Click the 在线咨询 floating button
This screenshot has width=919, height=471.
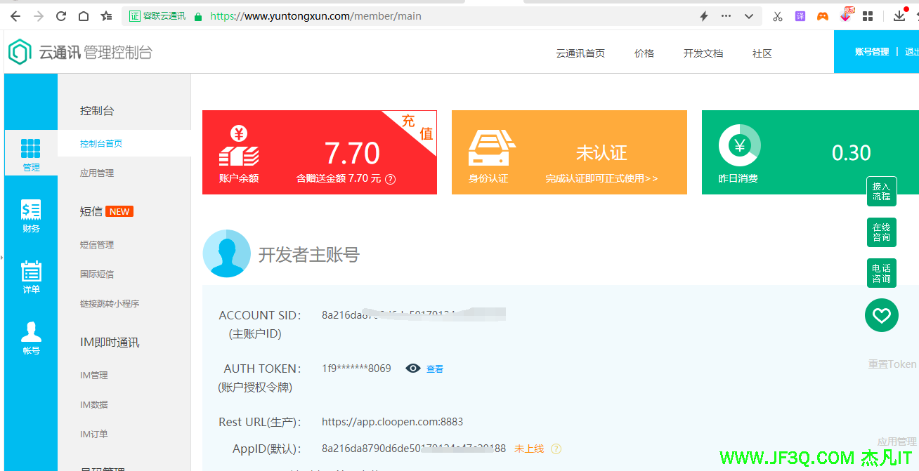881,232
